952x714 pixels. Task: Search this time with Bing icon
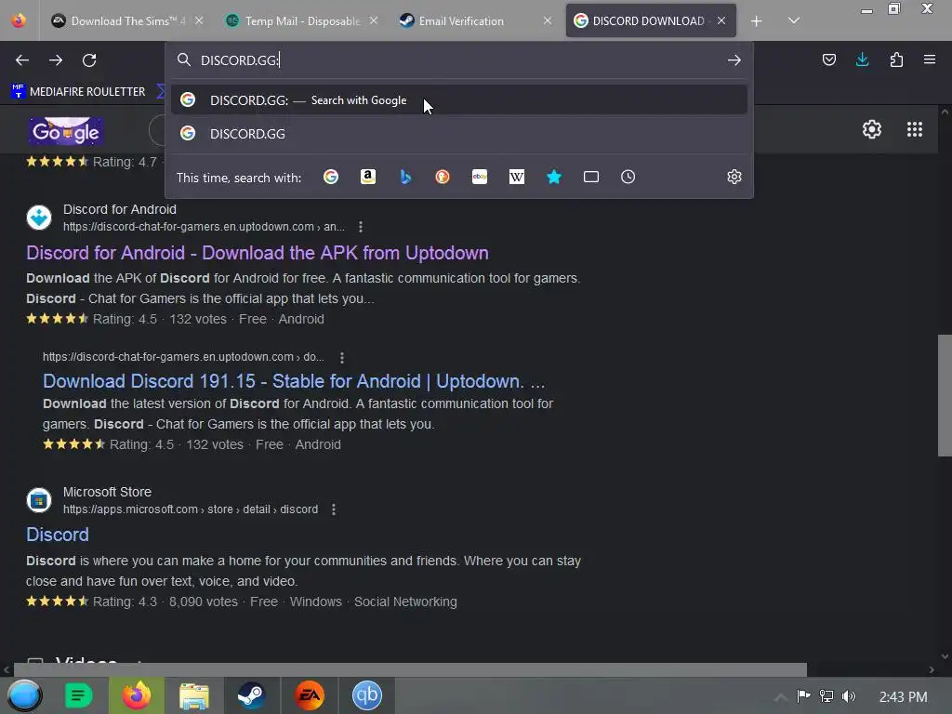click(x=405, y=177)
